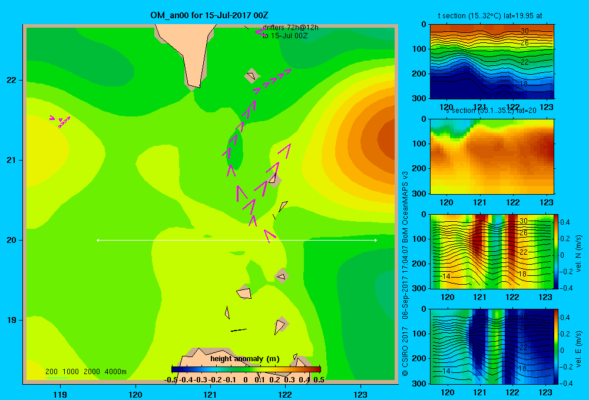The height and width of the screenshot is (400, 589).
Task: Open the eastward velocity section plot
Action: pyautogui.click(x=492, y=346)
